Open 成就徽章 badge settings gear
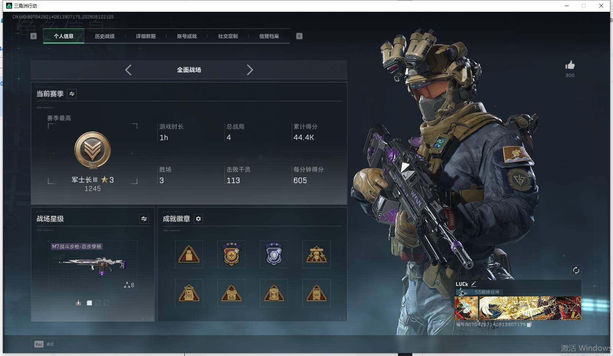This screenshot has height=356, width=613. tap(198, 219)
